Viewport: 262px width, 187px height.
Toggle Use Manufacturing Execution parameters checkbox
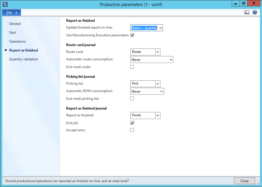point(132,35)
